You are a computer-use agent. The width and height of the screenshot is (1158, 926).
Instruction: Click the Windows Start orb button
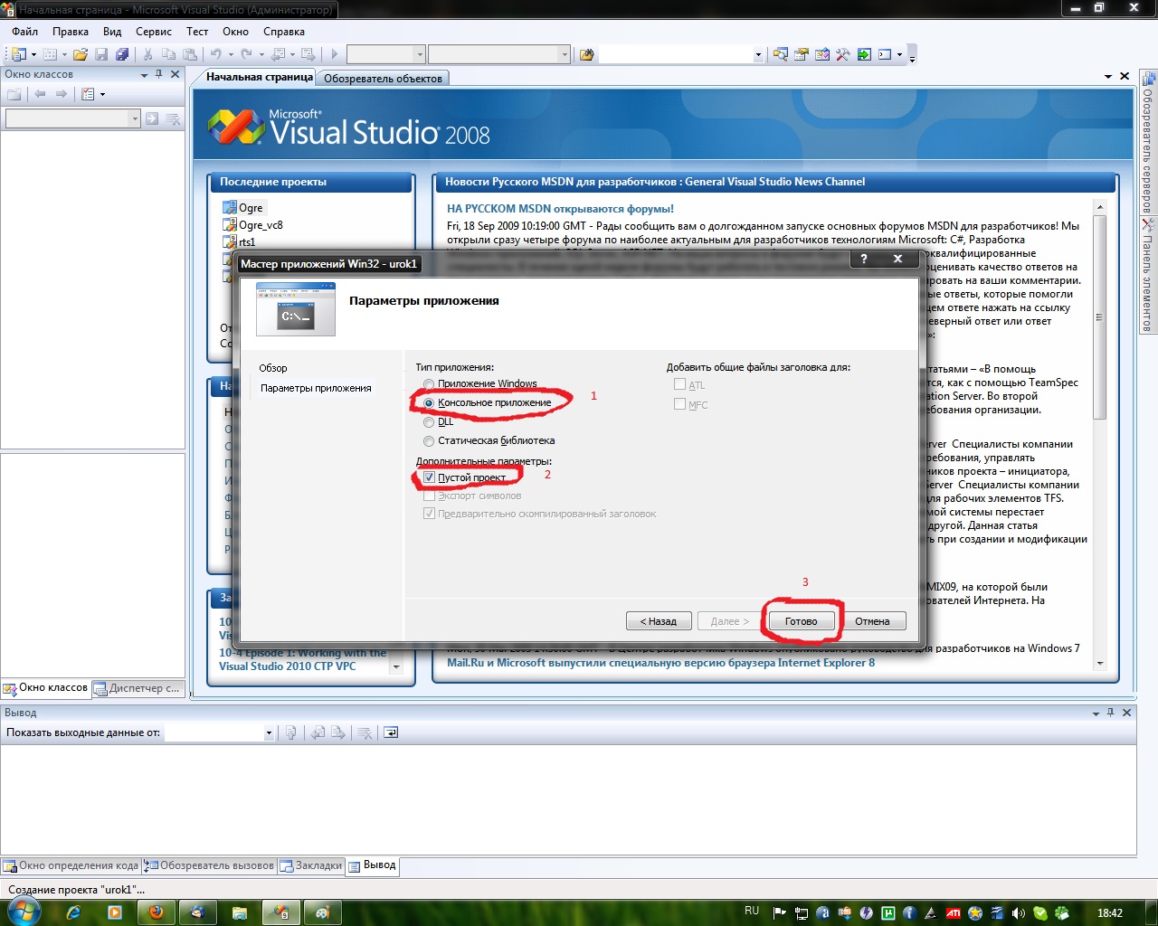[x=23, y=912]
